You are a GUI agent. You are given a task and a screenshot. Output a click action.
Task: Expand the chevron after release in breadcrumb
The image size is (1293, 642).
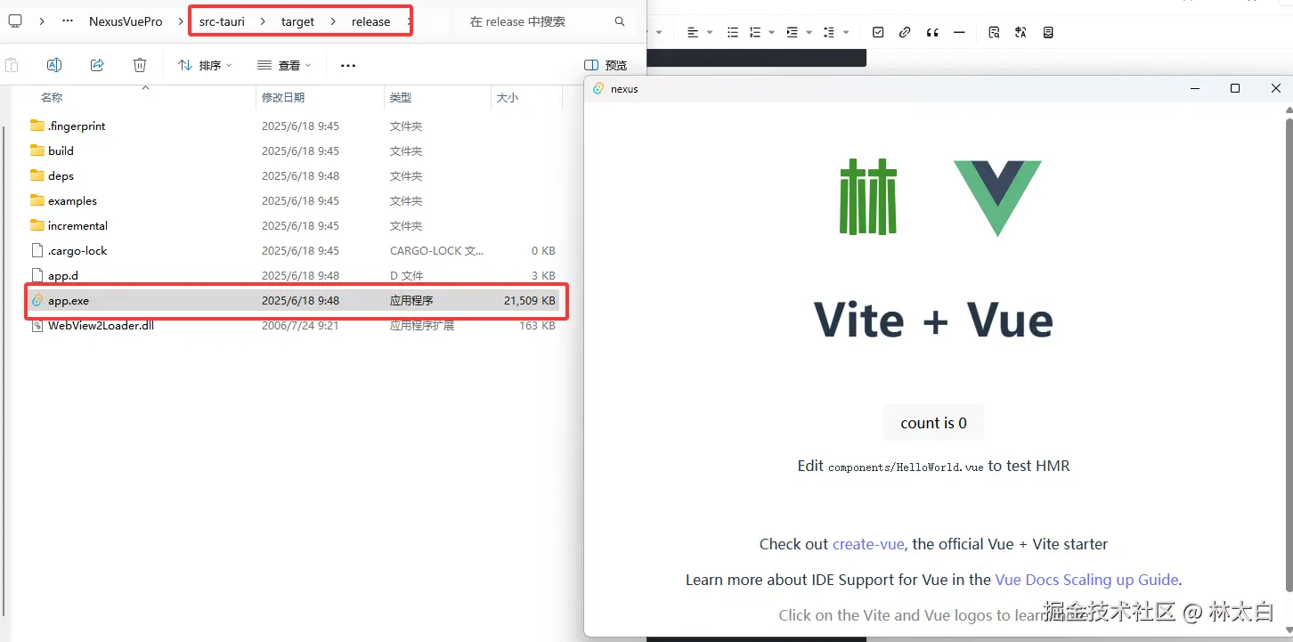[x=409, y=21]
